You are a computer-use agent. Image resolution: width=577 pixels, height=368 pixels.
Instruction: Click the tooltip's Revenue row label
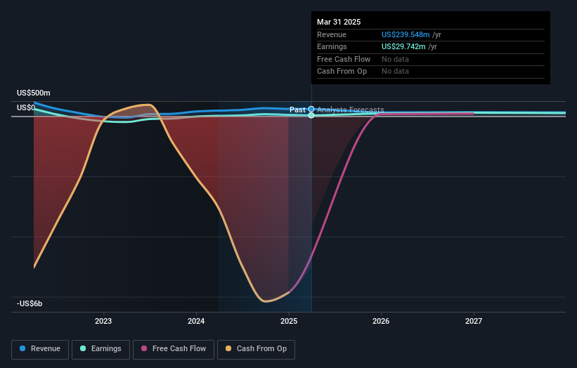(x=332, y=34)
